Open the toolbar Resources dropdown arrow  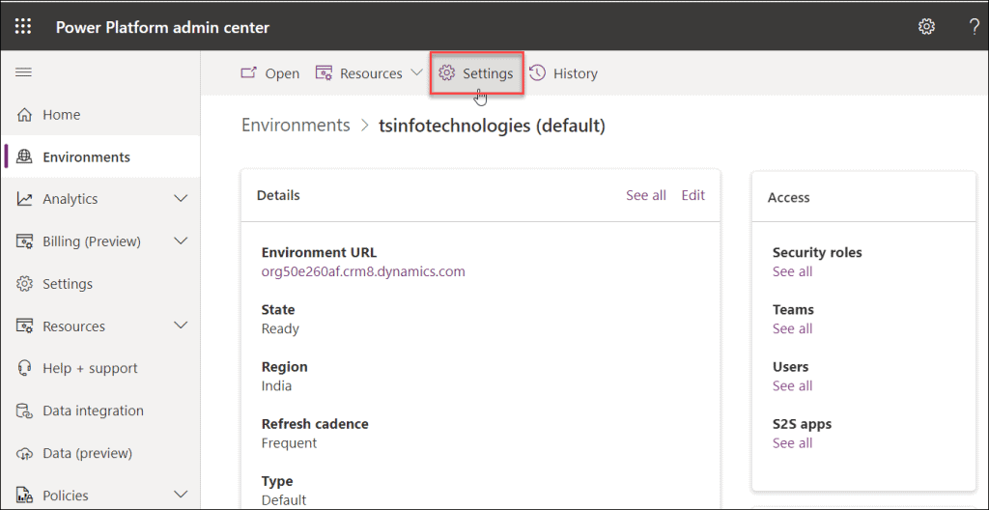pos(416,72)
